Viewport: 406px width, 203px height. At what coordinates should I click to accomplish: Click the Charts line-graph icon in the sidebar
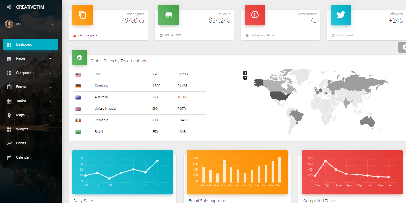10,143
